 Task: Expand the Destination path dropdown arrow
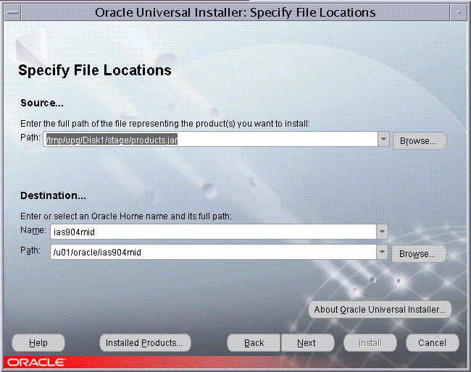pos(382,252)
